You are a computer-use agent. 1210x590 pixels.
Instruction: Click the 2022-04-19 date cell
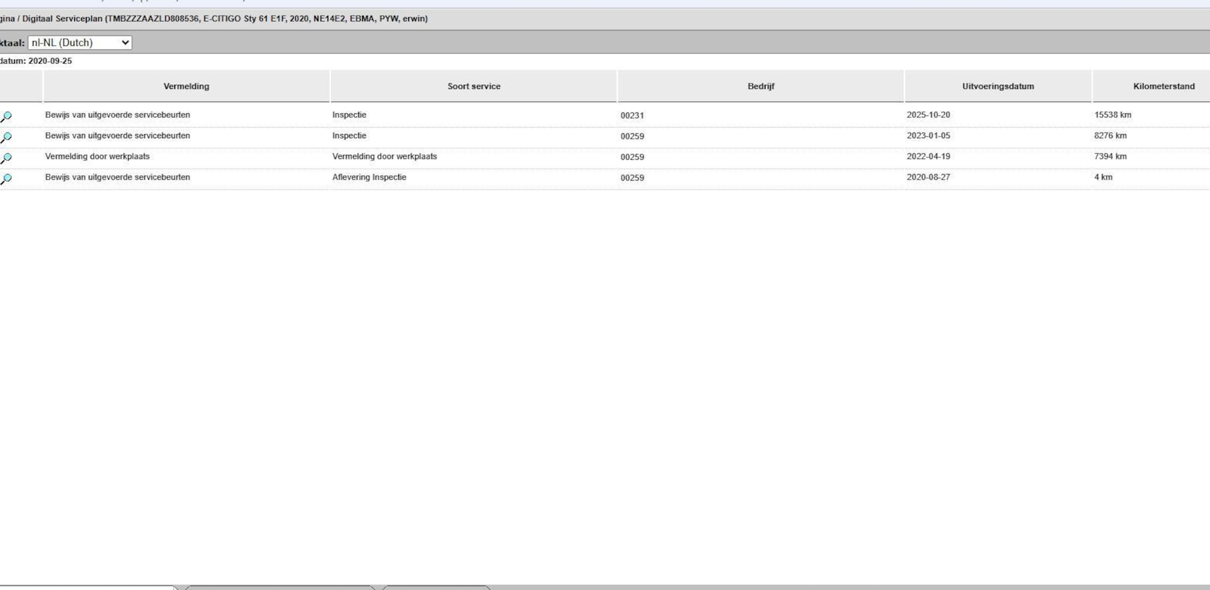click(x=928, y=157)
